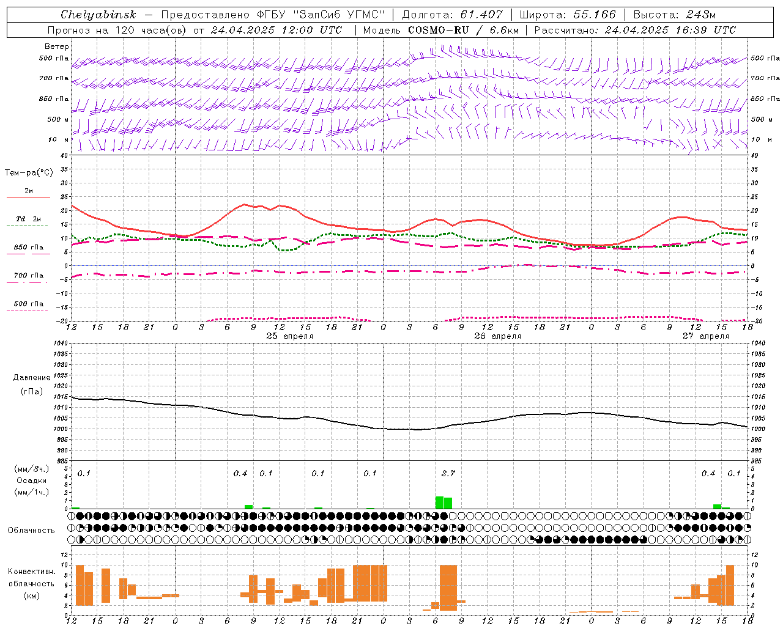Click the 'Предоставлено ФГБУ "ЗапСиб УГМС"' provider text
The height and width of the screenshot is (626, 783).
pyautogui.click(x=272, y=15)
